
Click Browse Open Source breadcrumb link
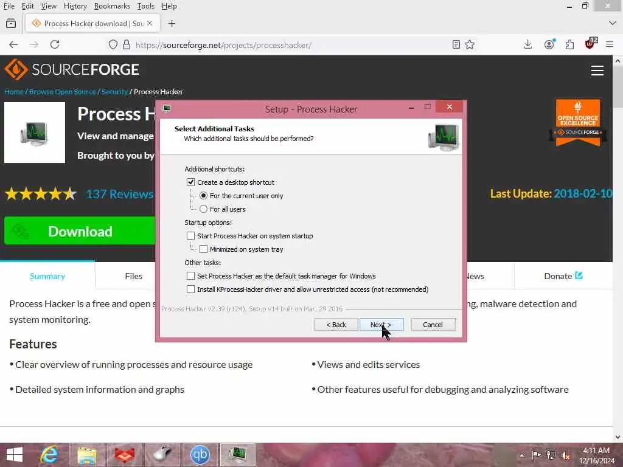click(x=63, y=92)
